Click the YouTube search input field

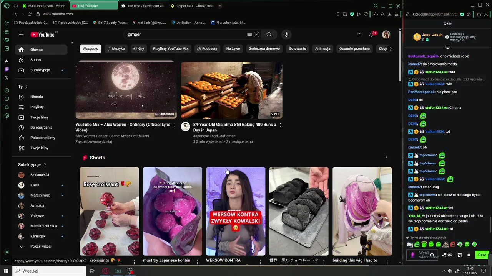click(186, 34)
